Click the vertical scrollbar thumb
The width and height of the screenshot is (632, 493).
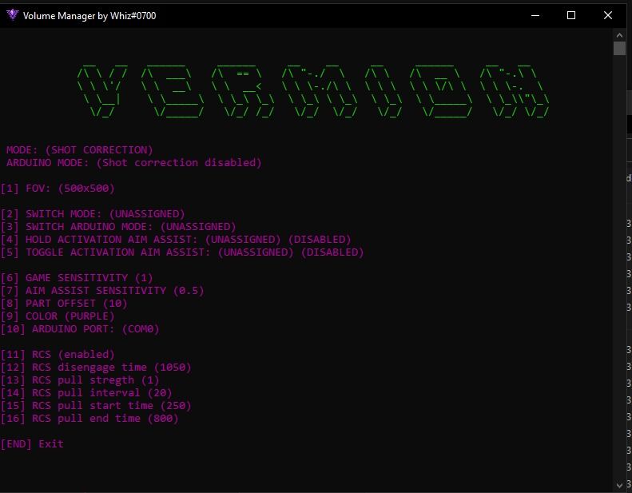point(619,48)
